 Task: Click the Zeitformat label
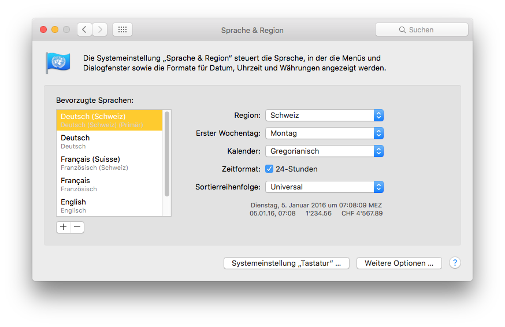[241, 169]
